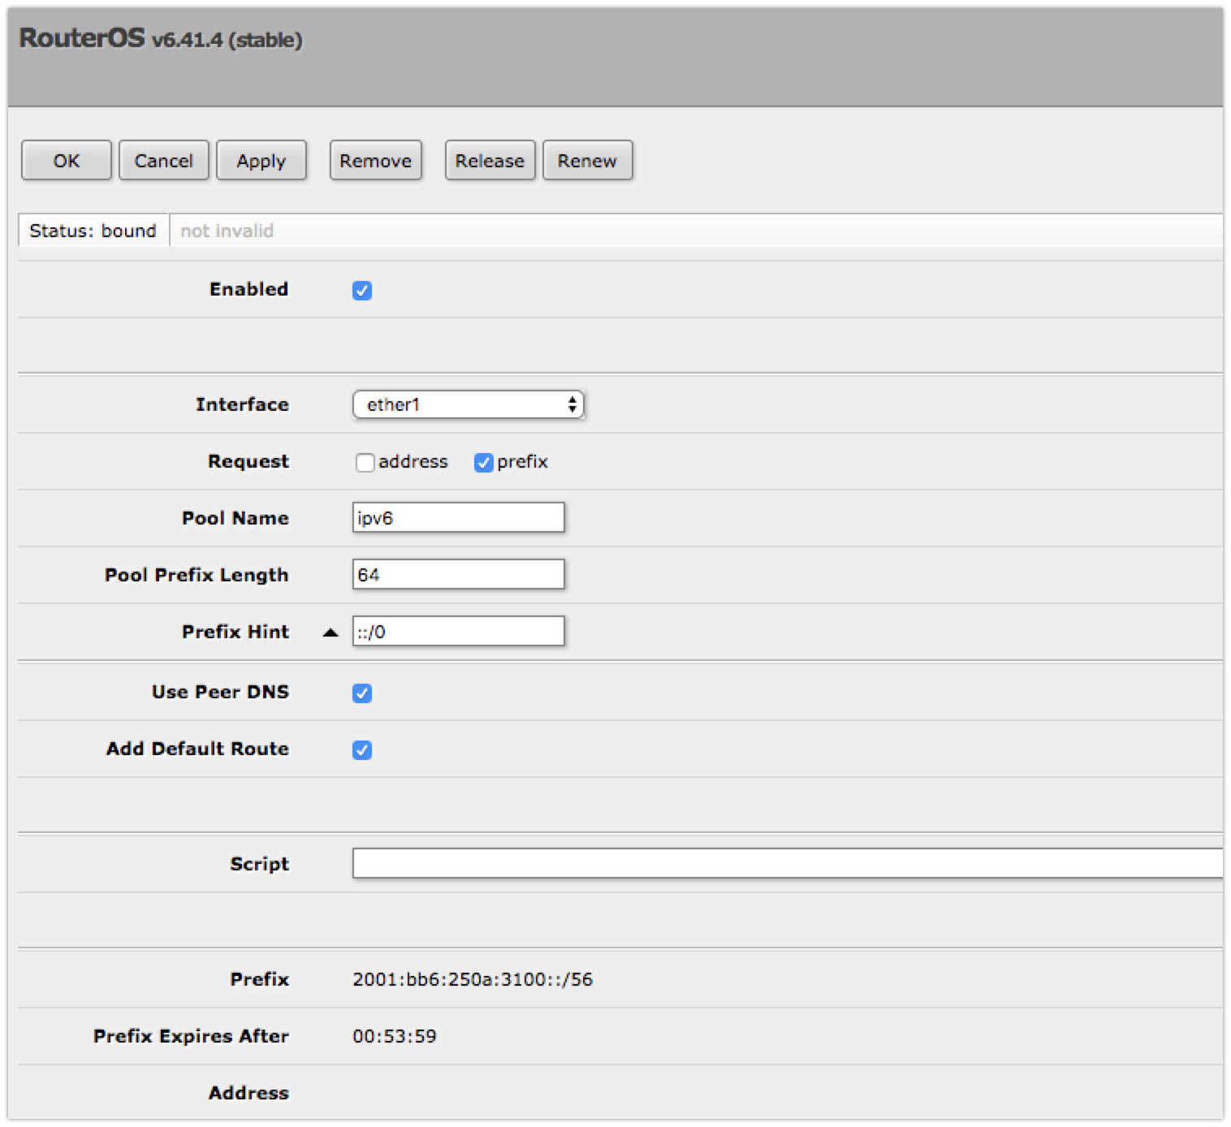Renew the DHCPv6 lease

pos(587,160)
